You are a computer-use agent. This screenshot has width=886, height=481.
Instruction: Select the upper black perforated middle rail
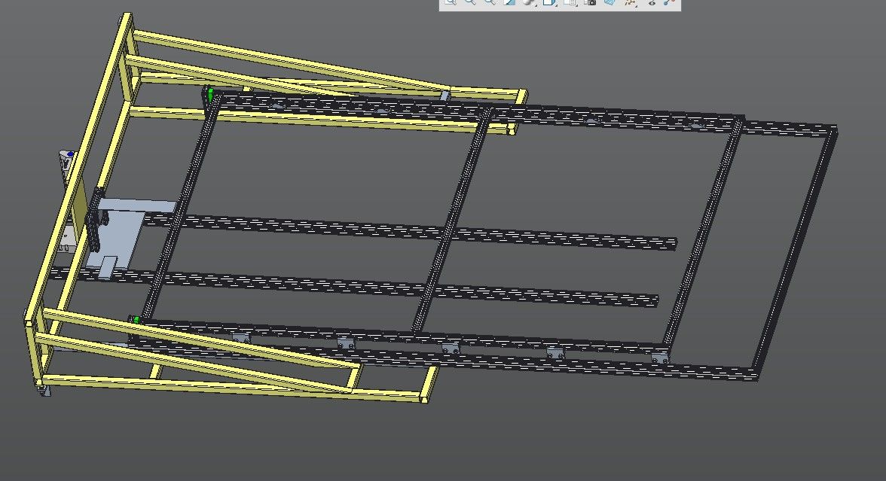422,230
